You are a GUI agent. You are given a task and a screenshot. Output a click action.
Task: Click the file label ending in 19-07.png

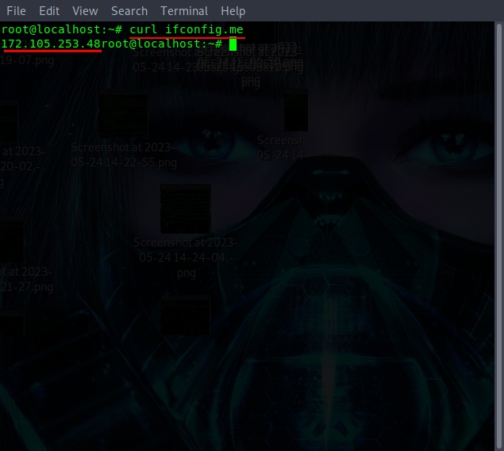click(27, 60)
